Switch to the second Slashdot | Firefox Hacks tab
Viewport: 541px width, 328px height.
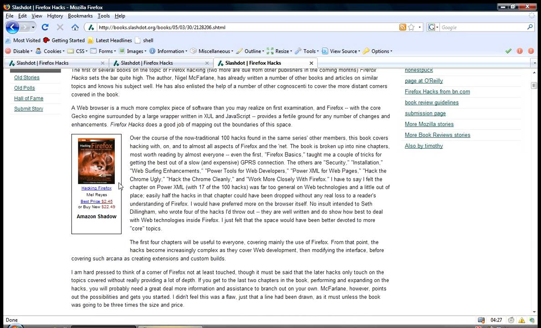click(161, 63)
